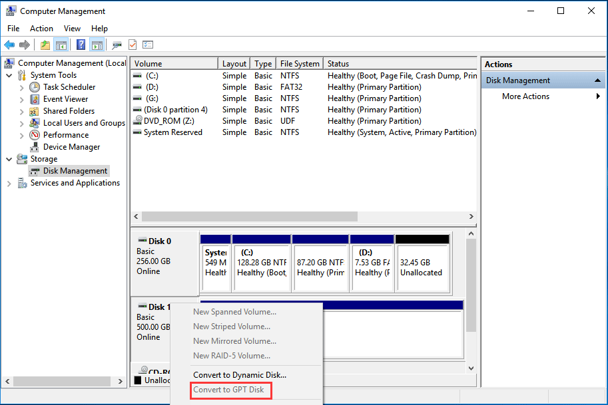Sort by the Layout column header
The height and width of the screenshot is (405, 608).
coord(234,63)
